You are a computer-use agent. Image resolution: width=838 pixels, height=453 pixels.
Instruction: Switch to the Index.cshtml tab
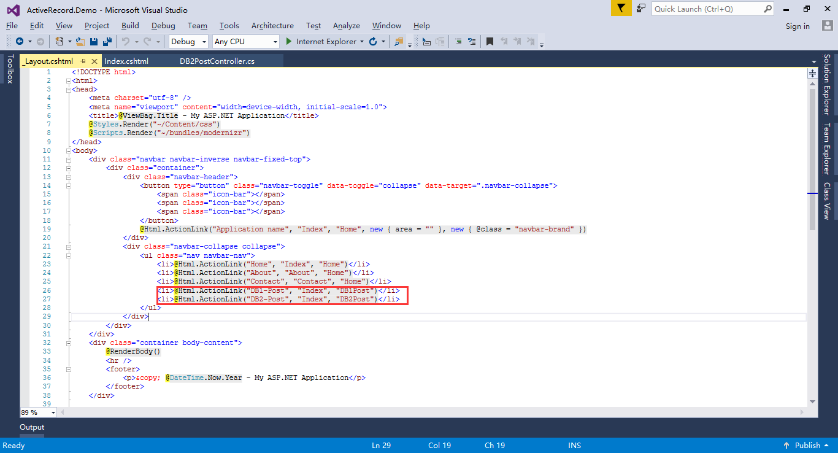coord(126,61)
